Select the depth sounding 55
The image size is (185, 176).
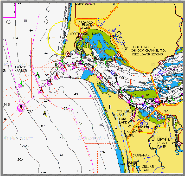pos(49,11)
